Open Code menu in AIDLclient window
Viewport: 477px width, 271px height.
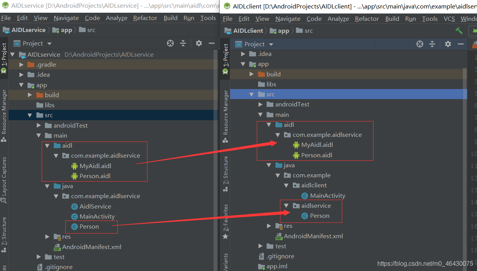coord(314,19)
